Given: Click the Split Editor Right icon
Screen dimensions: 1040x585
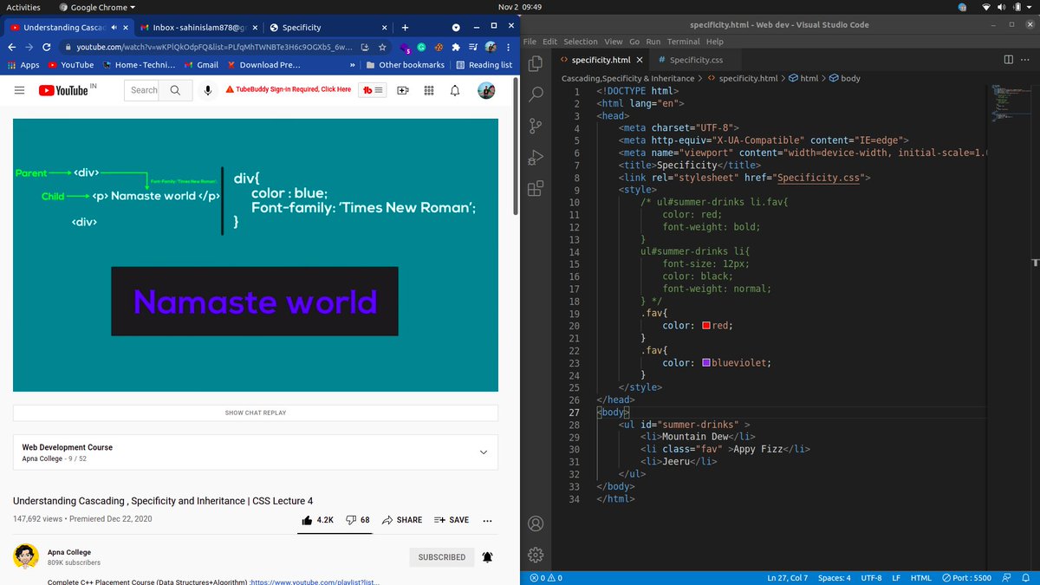Looking at the screenshot, I should click(x=1008, y=60).
